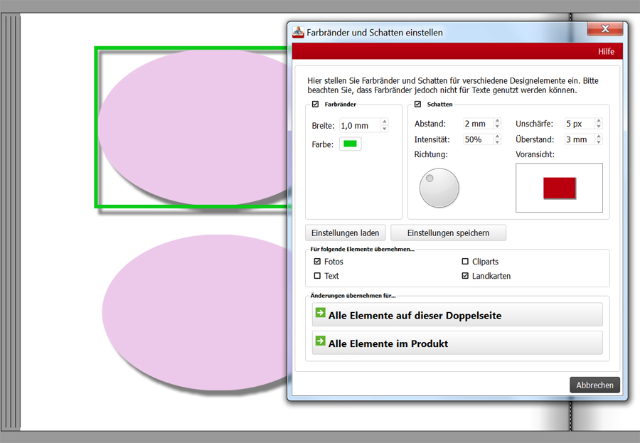Enable the Text checkbox

click(317, 276)
